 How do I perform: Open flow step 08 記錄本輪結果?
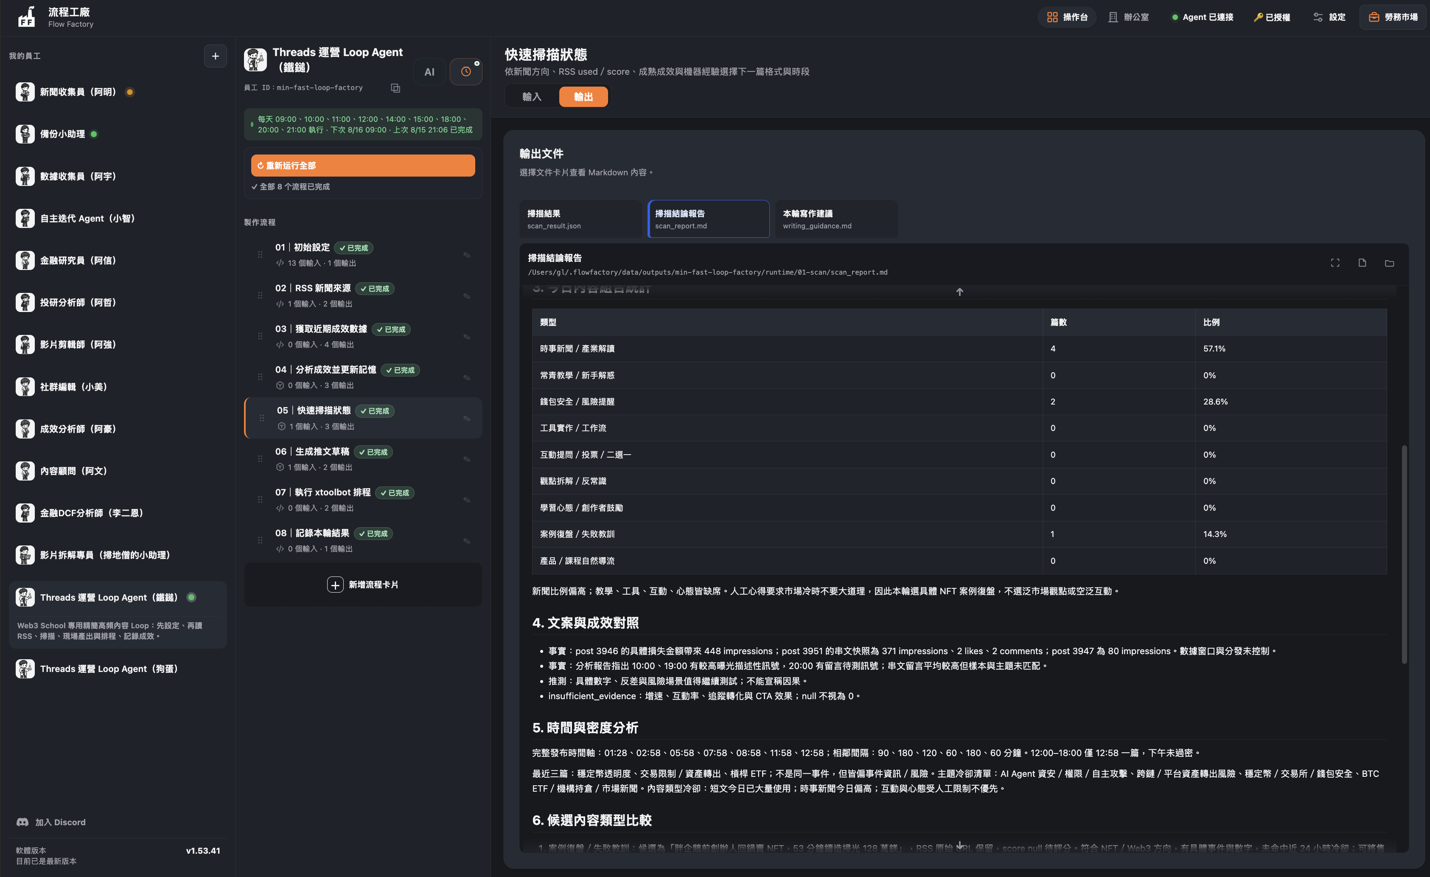[363, 540]
